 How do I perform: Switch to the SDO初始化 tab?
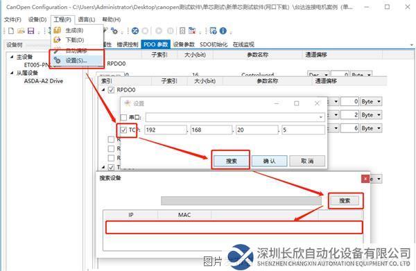point(214,44)
